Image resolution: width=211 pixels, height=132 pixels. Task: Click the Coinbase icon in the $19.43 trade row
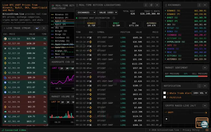click(5, 82)
